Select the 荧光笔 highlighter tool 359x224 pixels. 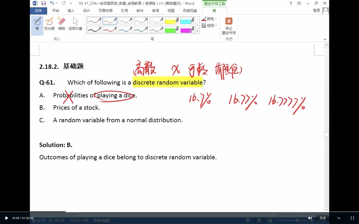49,24
